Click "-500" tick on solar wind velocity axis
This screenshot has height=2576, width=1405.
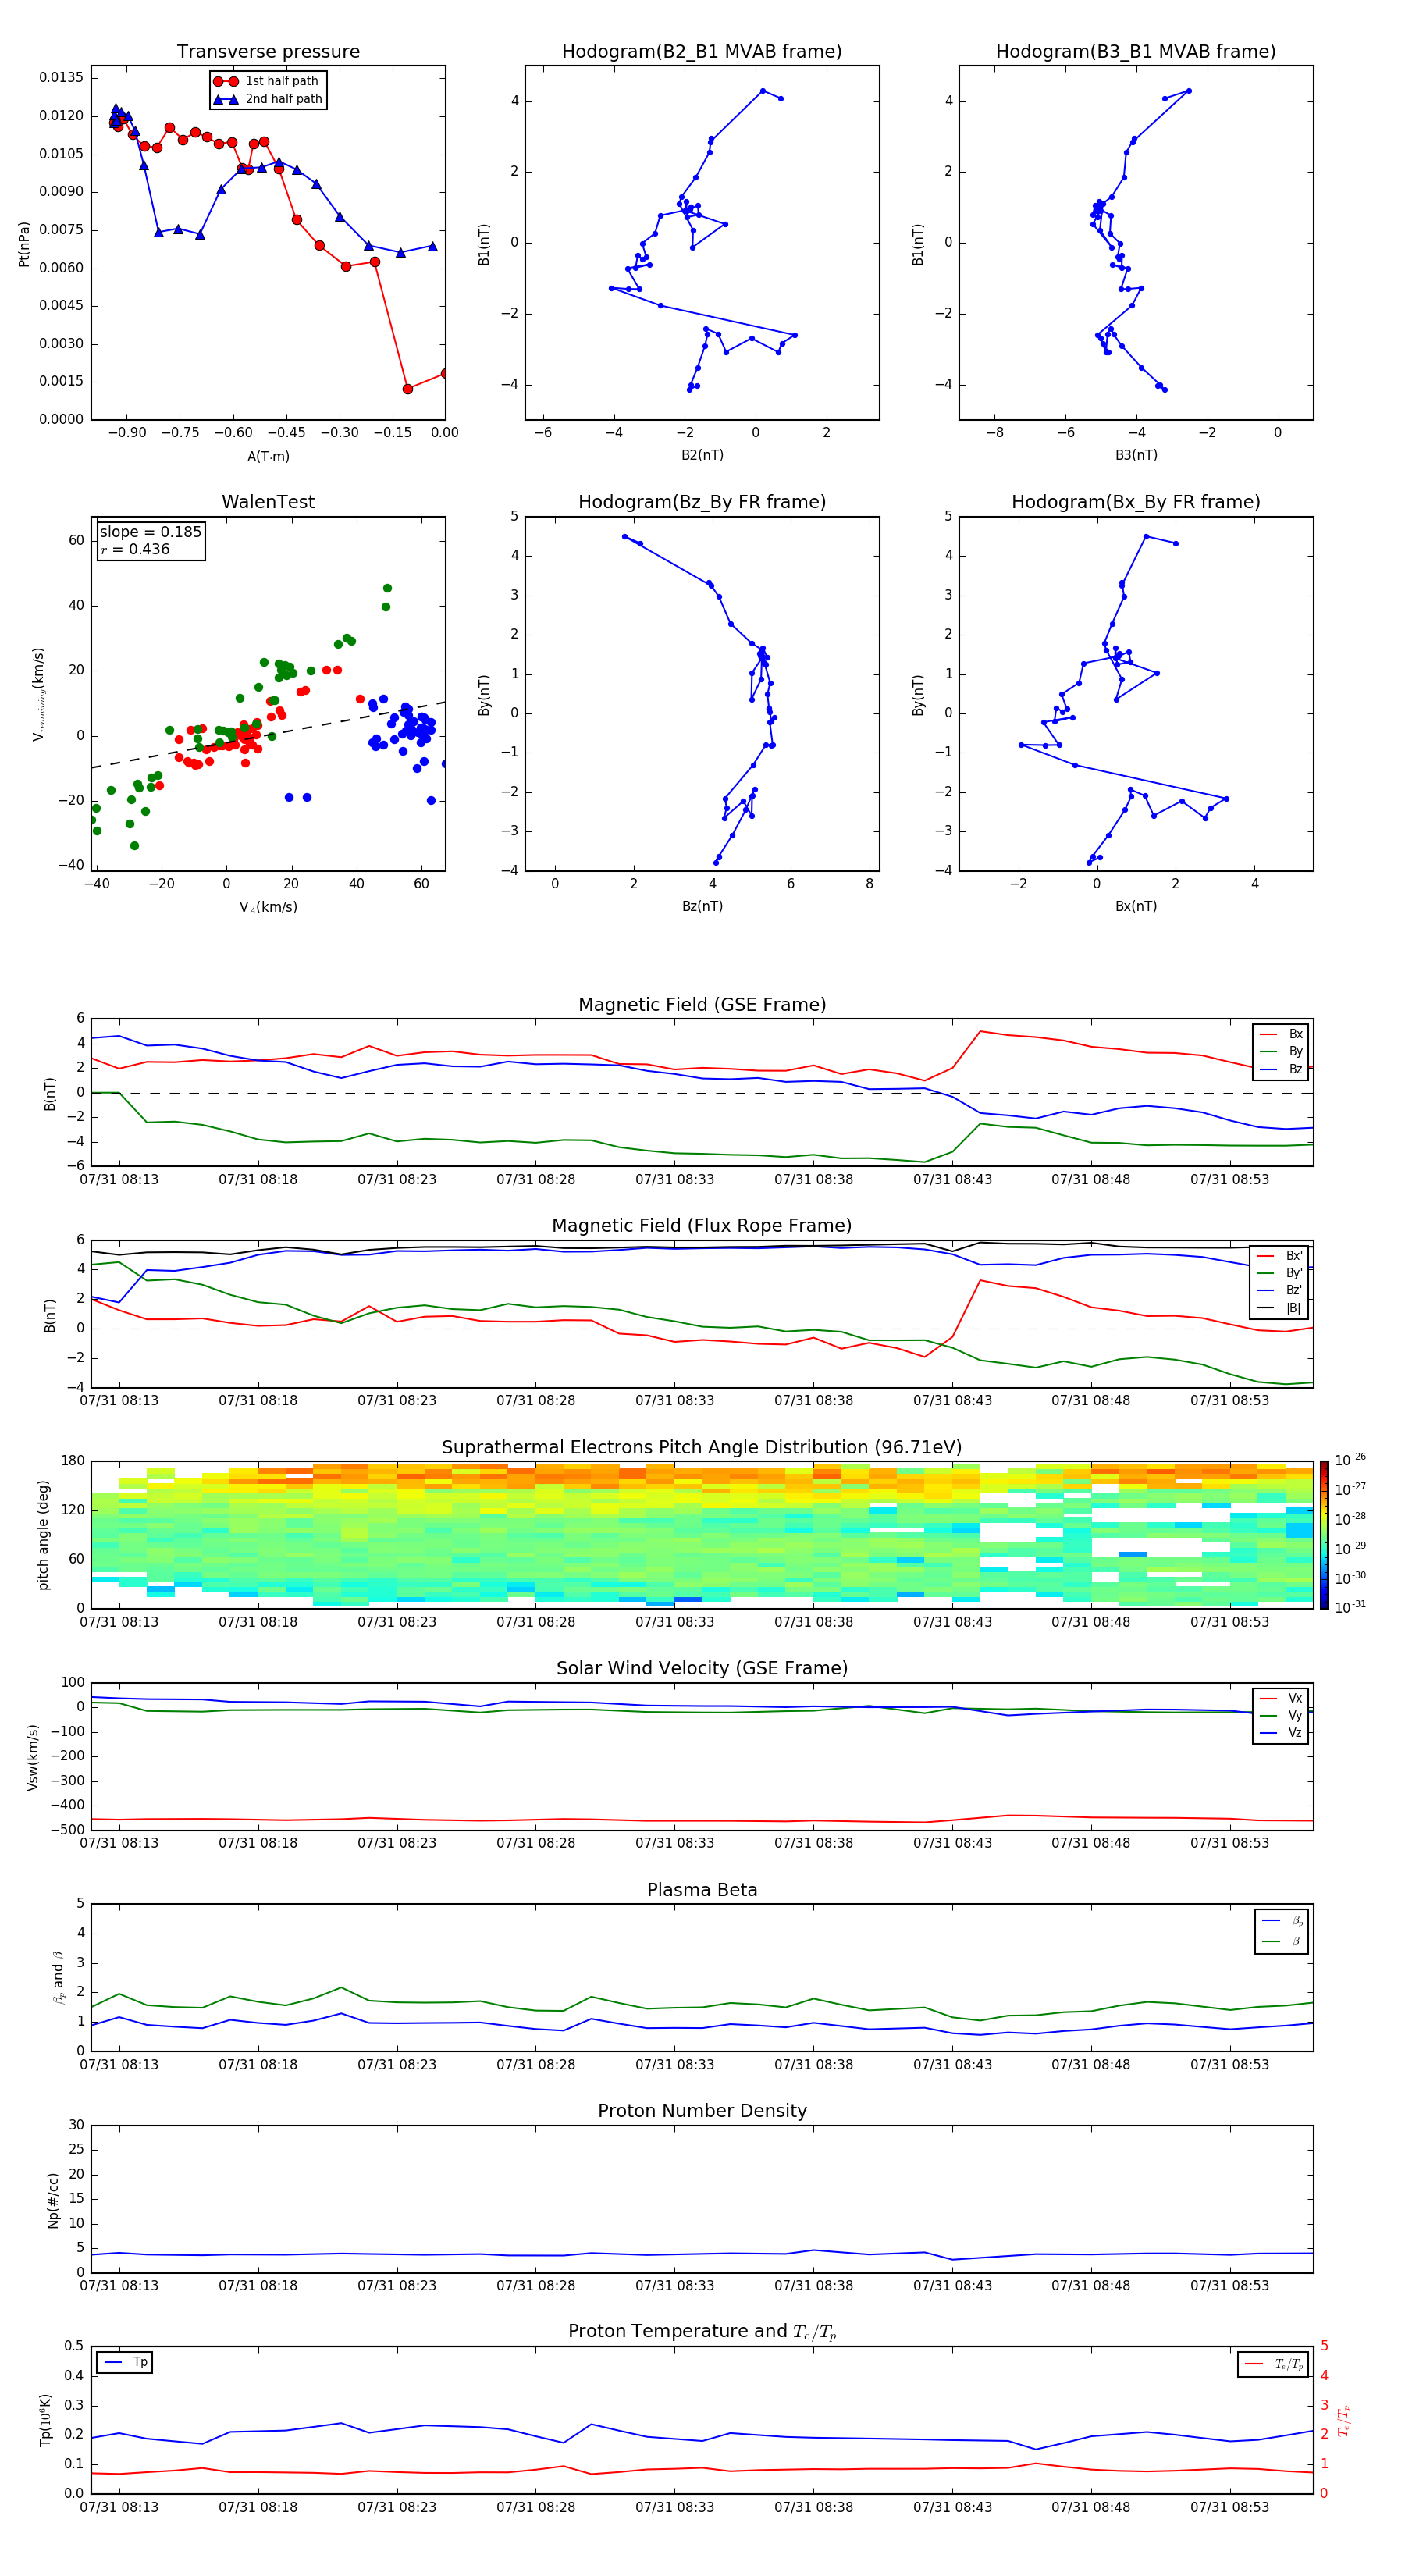[x=69, y=1830]
